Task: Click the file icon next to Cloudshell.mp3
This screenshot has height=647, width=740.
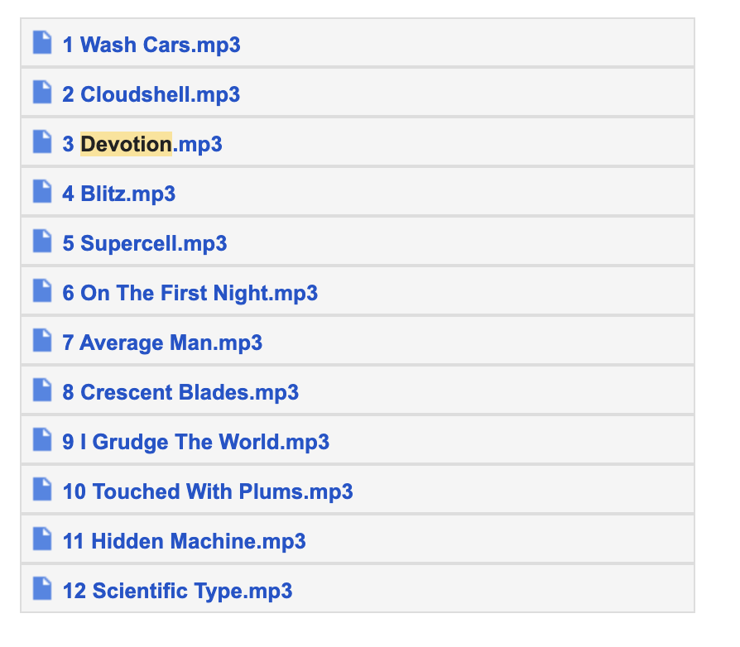Action: point(42,93)
